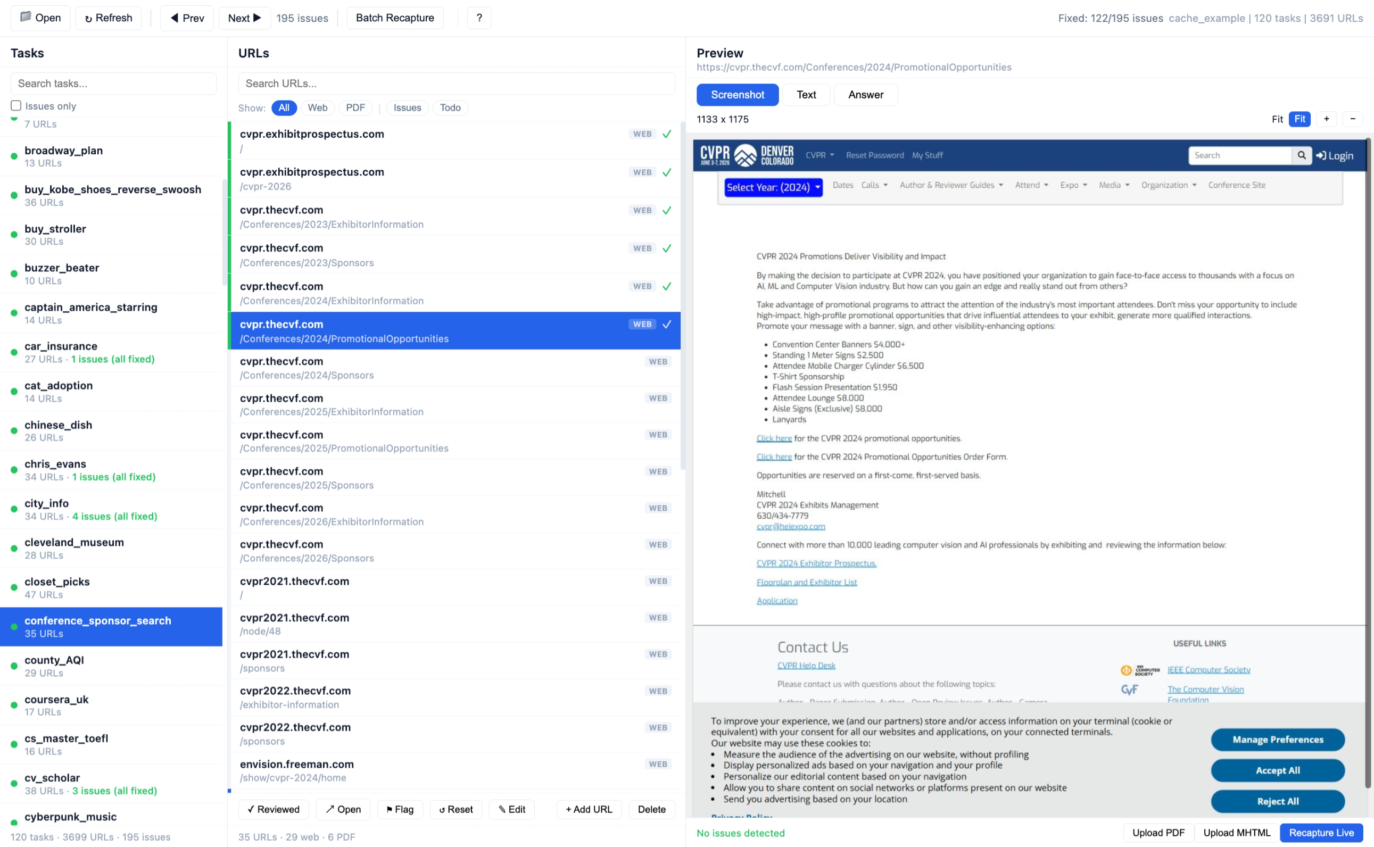Select the All filter chip
1374x847 pixels.
(x=284, y=107)
